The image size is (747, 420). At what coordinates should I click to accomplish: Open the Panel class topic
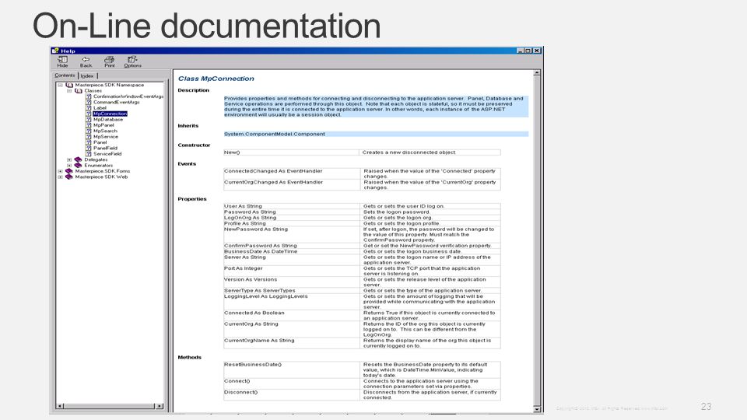100,142
